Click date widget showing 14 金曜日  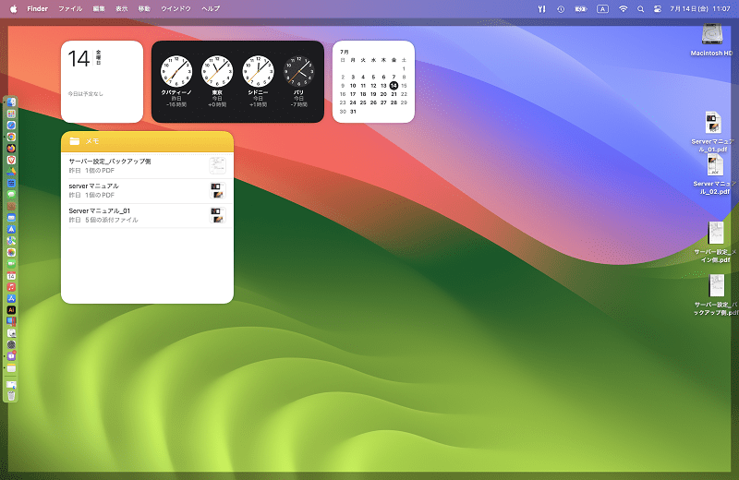point(102,81)
